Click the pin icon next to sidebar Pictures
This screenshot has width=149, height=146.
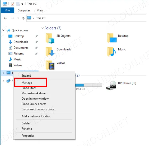[x=36, y=54]
